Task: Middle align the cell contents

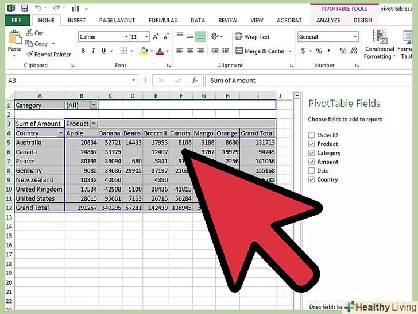Action: click(190, 36)
